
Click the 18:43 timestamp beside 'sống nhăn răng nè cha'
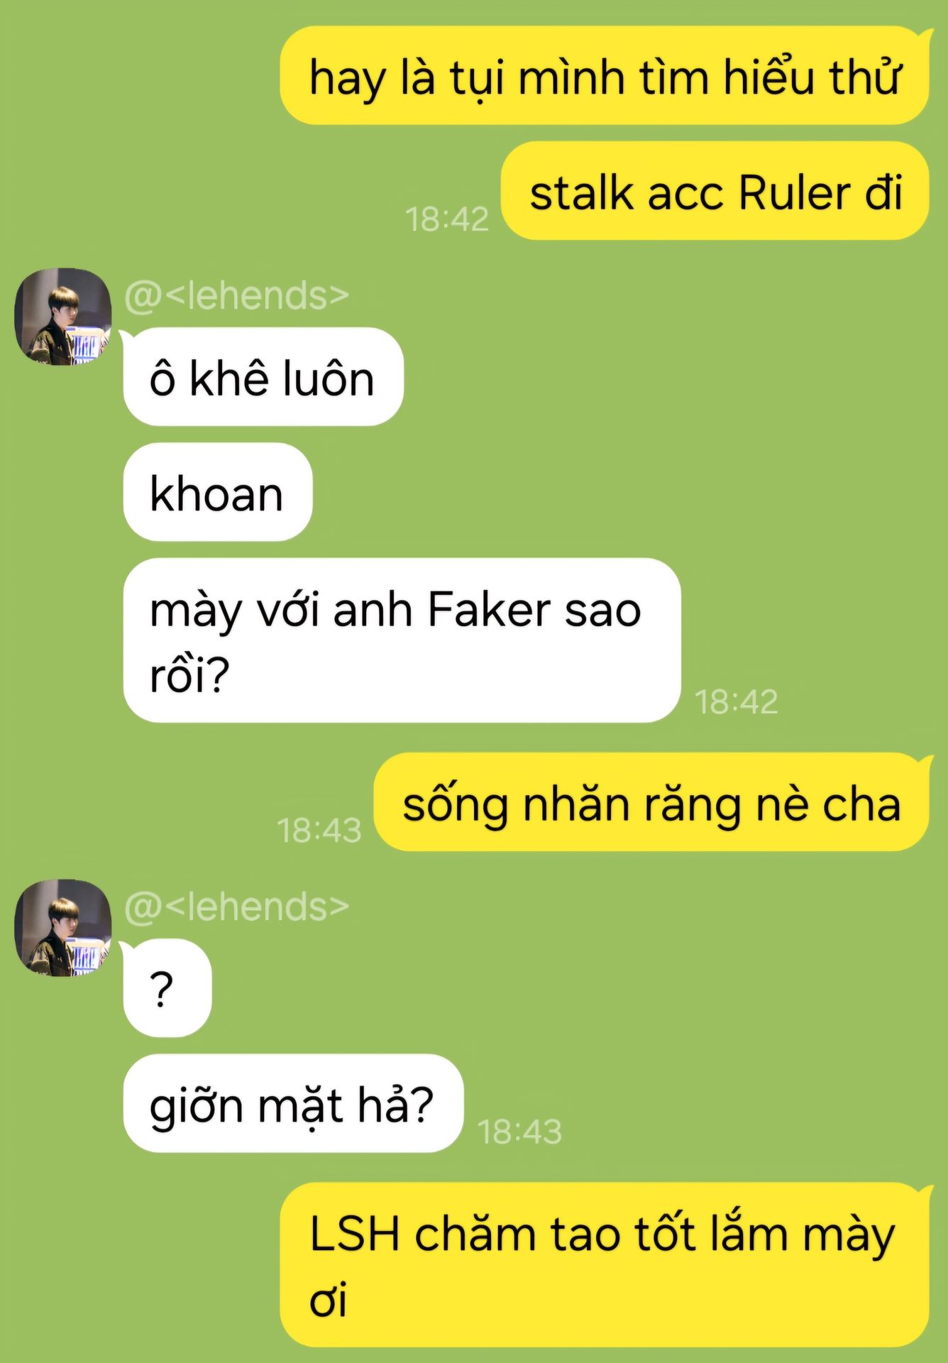319,830
